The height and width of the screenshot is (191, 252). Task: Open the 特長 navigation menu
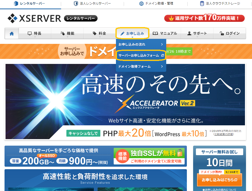(35, 33)
